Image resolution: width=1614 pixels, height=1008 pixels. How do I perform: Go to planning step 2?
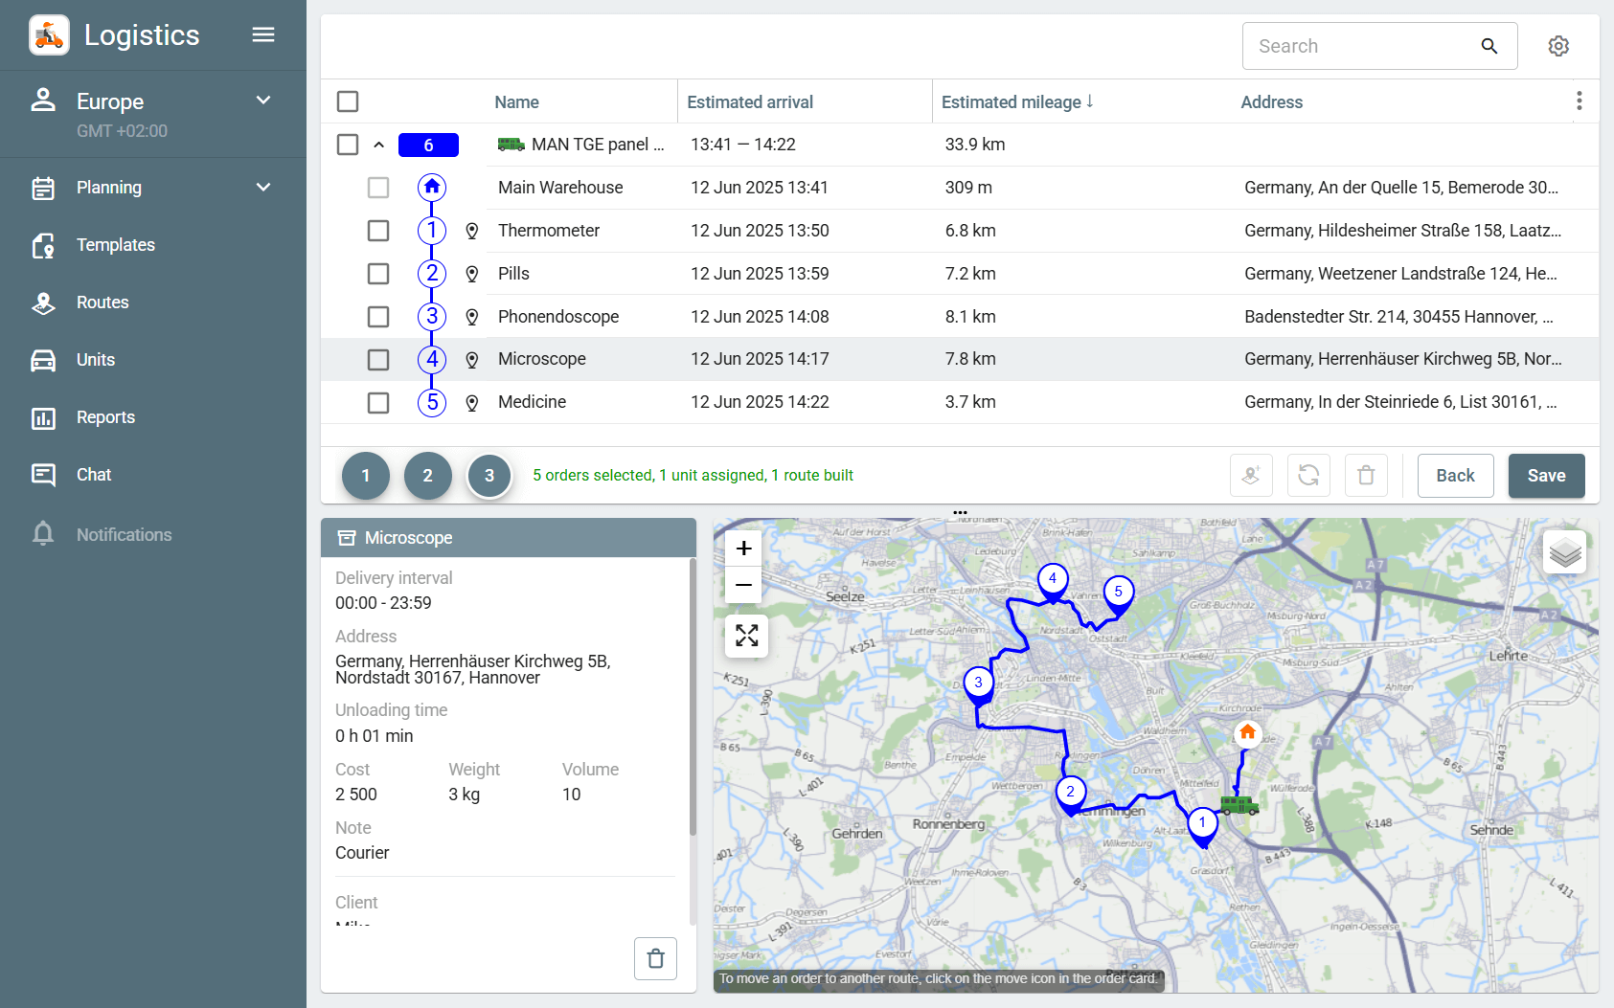click(x=427, y=475)
